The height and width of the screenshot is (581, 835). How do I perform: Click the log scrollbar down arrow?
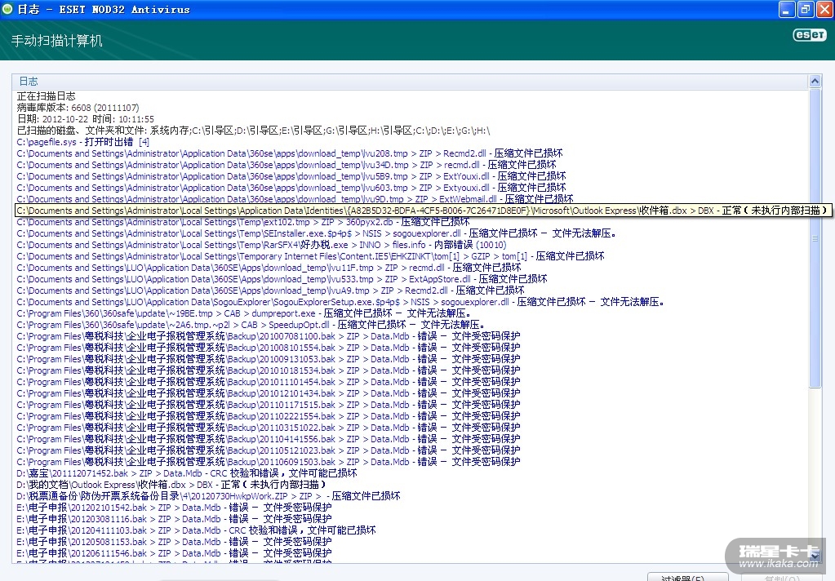(815, 557)
